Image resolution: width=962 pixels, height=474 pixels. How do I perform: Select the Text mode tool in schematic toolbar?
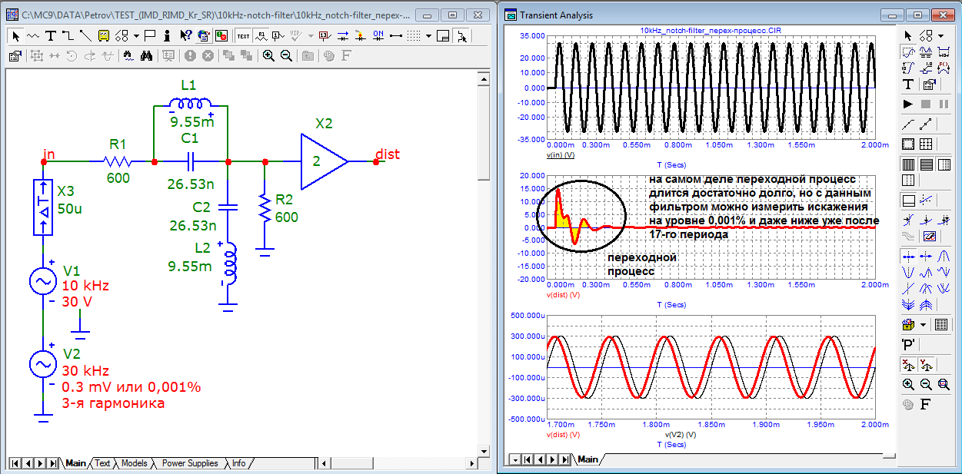51,35
